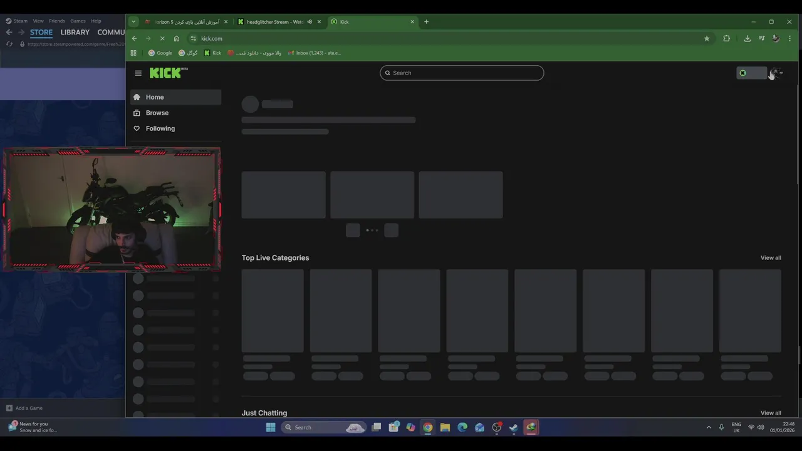Click the kick.com address bar
802x451 pixels.
(x=445, y=38)
